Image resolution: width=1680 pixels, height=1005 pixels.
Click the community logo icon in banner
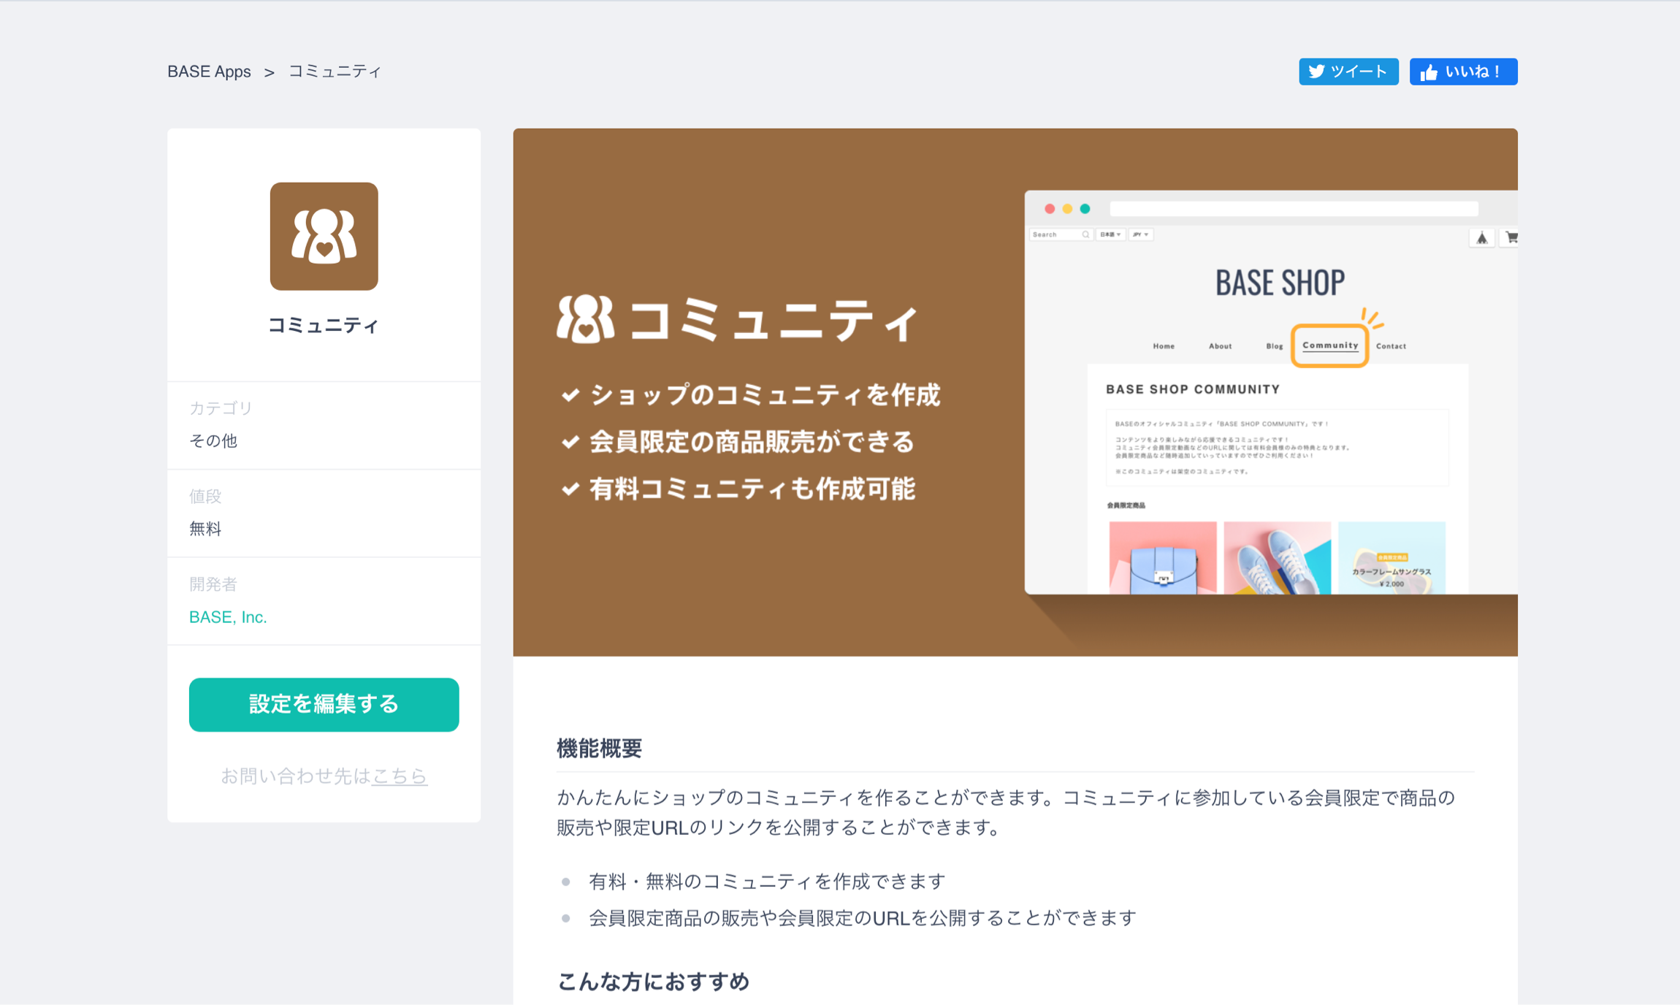pyautogui.click(x=586, y=319)
